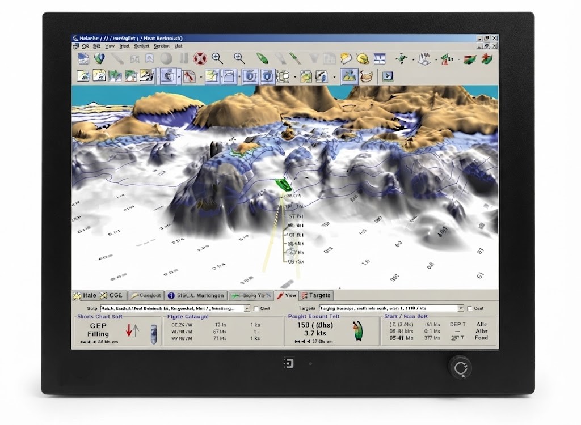The width and height of the screenshot is (581, 425).
Task: Click the red down arrow beside GEP Filling
Action: click(x=129, y=330)
